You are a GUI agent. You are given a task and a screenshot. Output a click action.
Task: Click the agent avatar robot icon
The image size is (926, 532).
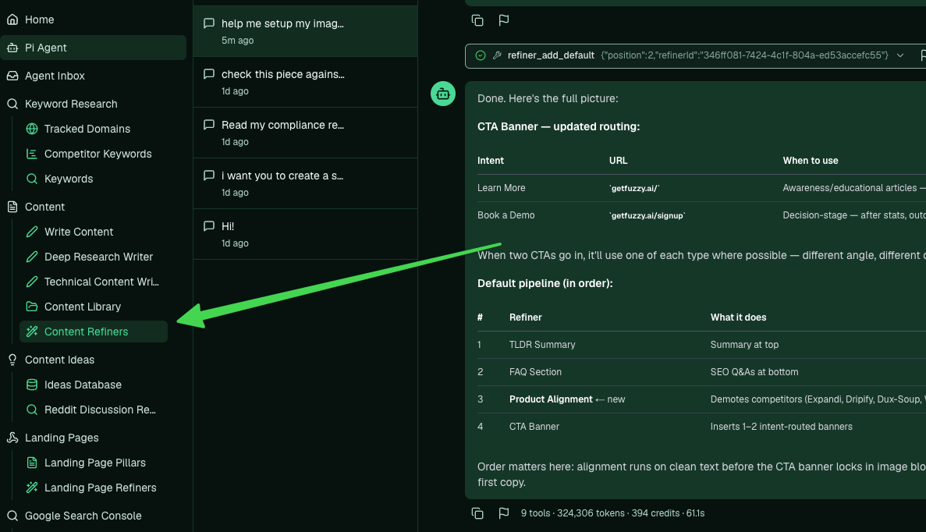pyautogui.click(x=443, y=94)
